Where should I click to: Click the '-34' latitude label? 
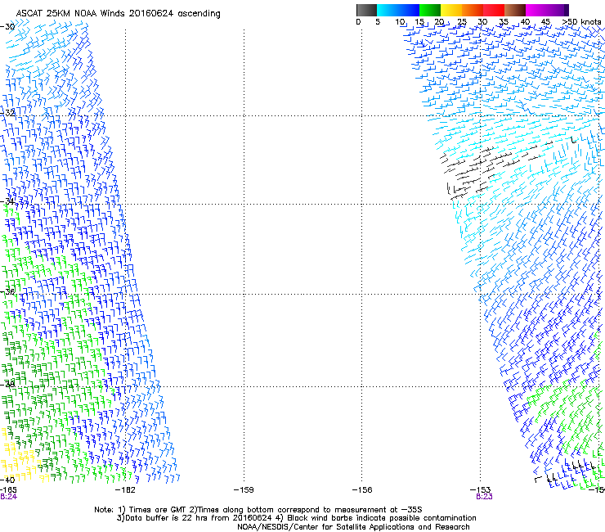7,201
